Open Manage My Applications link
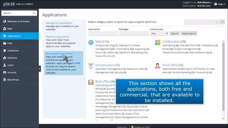This screenshot has width=228, height=128. pos(59,23)
